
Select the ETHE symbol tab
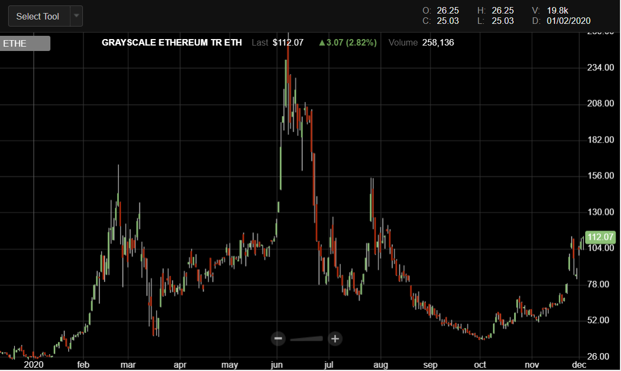tap(25, 43)
